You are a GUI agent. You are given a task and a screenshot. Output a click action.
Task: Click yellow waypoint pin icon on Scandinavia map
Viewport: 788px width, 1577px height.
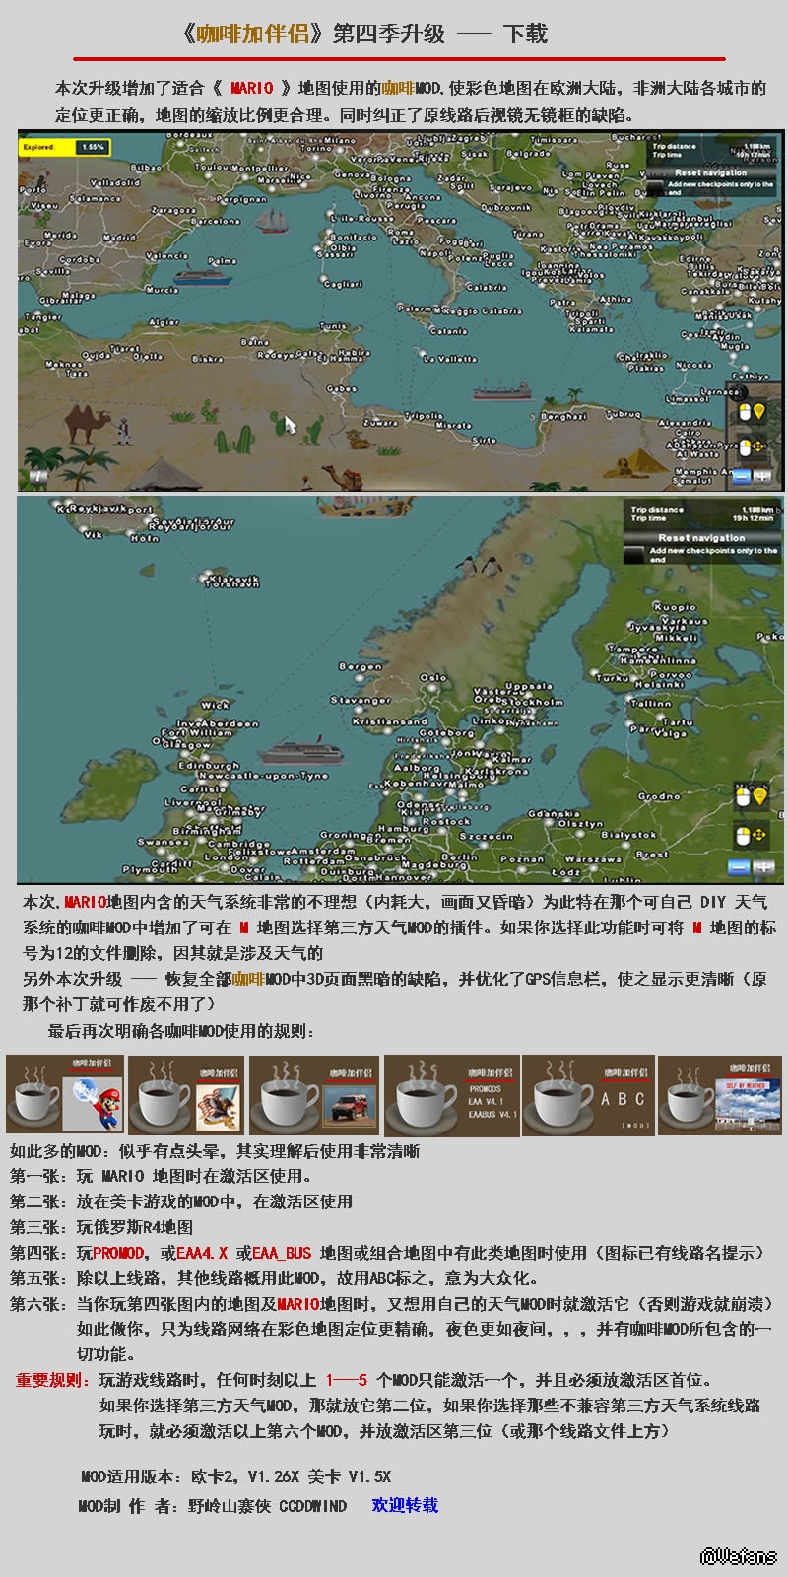click(759, 796)
